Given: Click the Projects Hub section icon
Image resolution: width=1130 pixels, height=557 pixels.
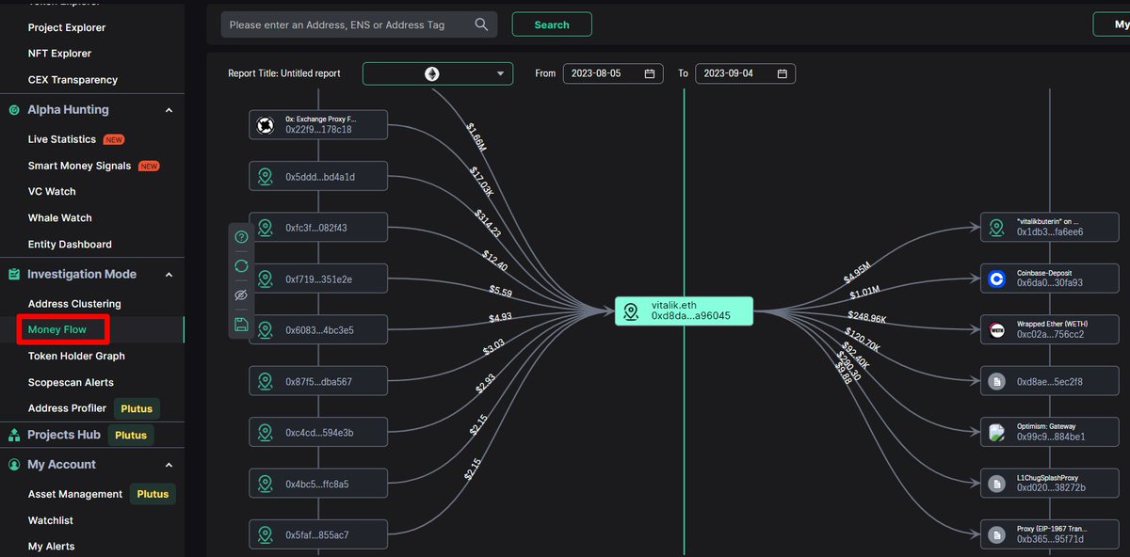Looking at the screenshot, I should [14, 435].
